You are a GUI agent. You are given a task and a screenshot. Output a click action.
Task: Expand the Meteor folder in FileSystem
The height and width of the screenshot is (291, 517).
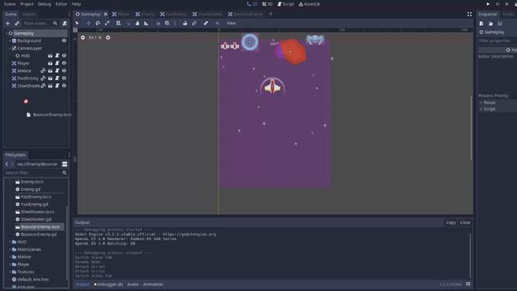point(10,257)
